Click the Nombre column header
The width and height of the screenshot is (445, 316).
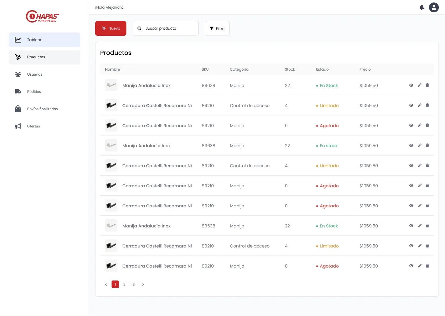tap(112, 69)
